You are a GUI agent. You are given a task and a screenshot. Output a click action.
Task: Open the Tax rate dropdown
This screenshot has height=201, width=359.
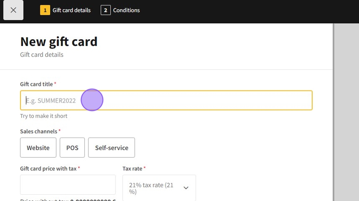tap(159, 188)
